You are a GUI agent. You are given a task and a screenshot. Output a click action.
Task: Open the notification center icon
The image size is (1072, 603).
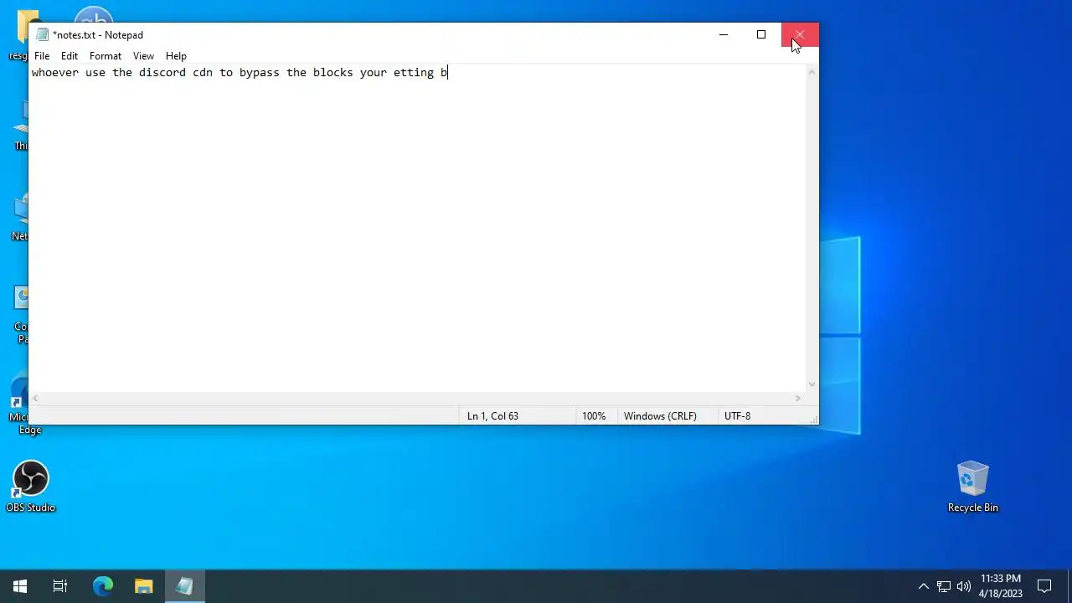pos(1044,586)
